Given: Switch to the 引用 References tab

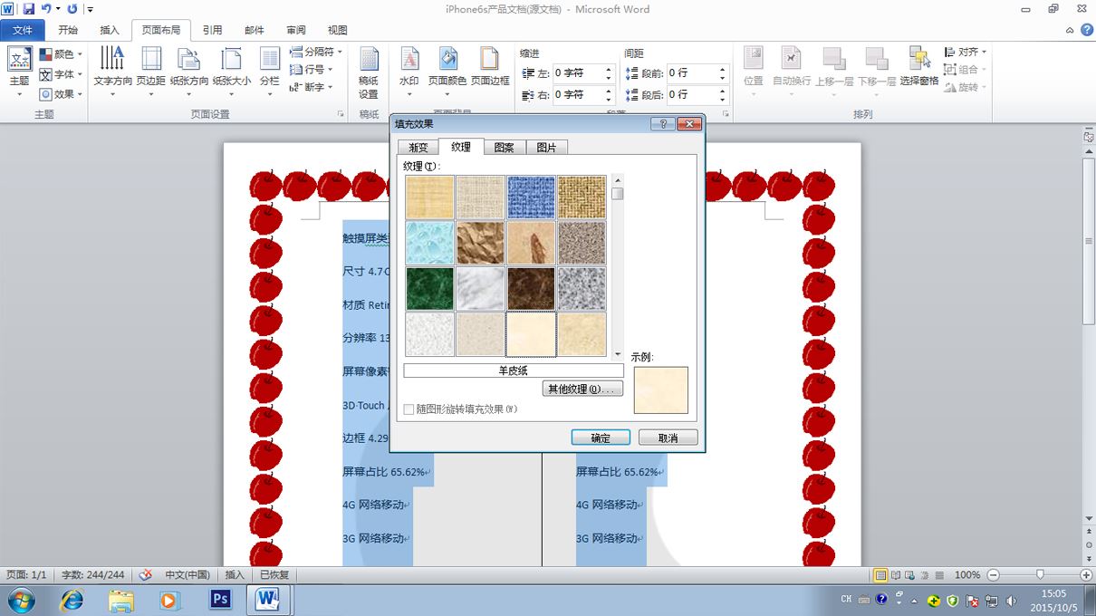Looking at the screenshot, I should click(213, 30).
